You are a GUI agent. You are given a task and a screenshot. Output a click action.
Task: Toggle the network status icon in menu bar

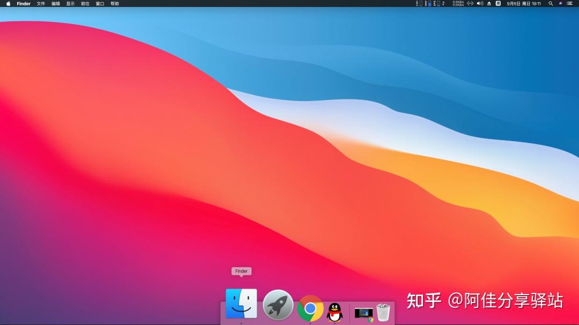(469, 4)
